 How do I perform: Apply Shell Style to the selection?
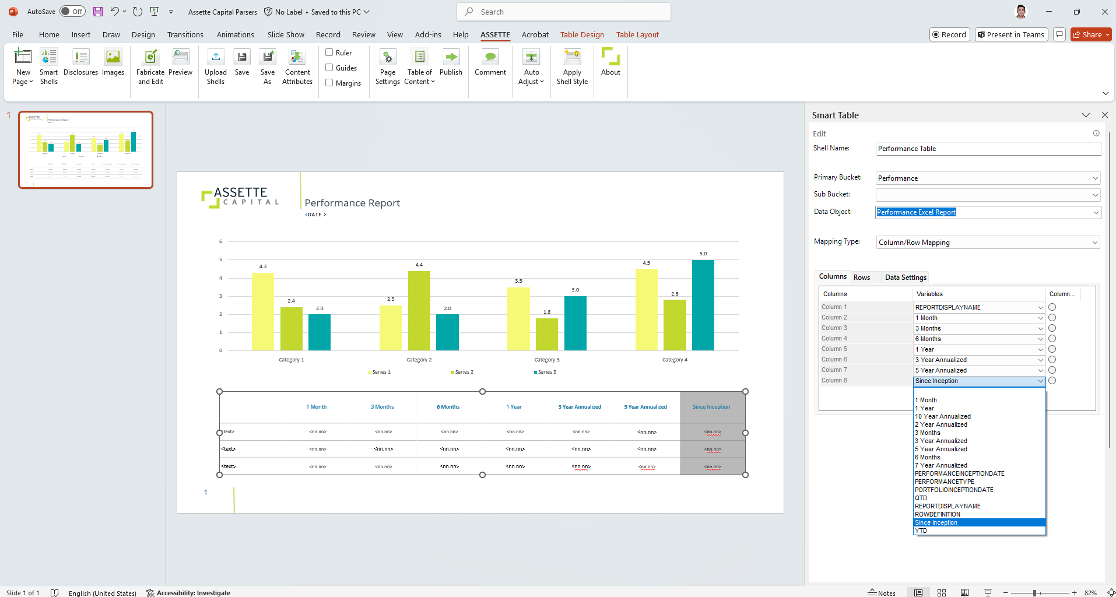(x=572, y=67)
